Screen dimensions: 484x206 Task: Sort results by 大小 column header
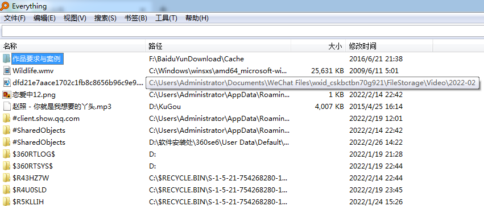pos(318,47)
